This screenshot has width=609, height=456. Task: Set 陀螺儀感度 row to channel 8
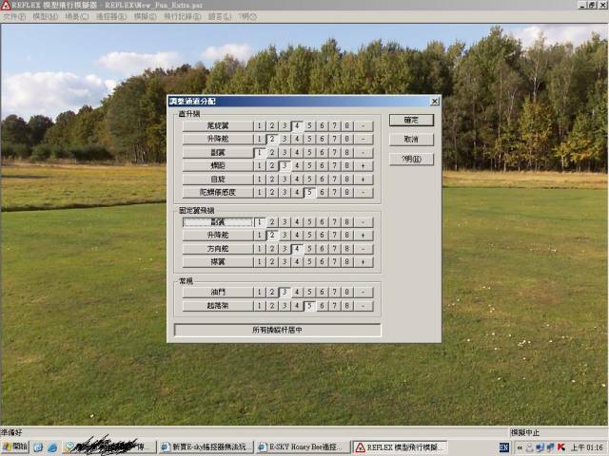point(346,192)
